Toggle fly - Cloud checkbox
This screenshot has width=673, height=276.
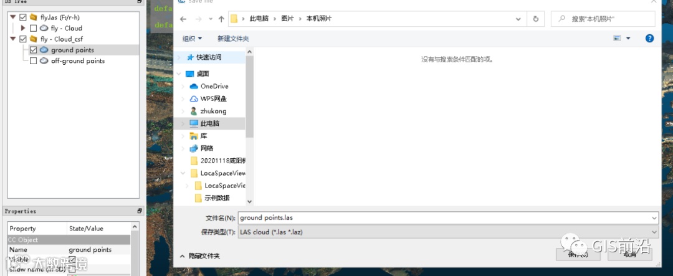[33, 28]
